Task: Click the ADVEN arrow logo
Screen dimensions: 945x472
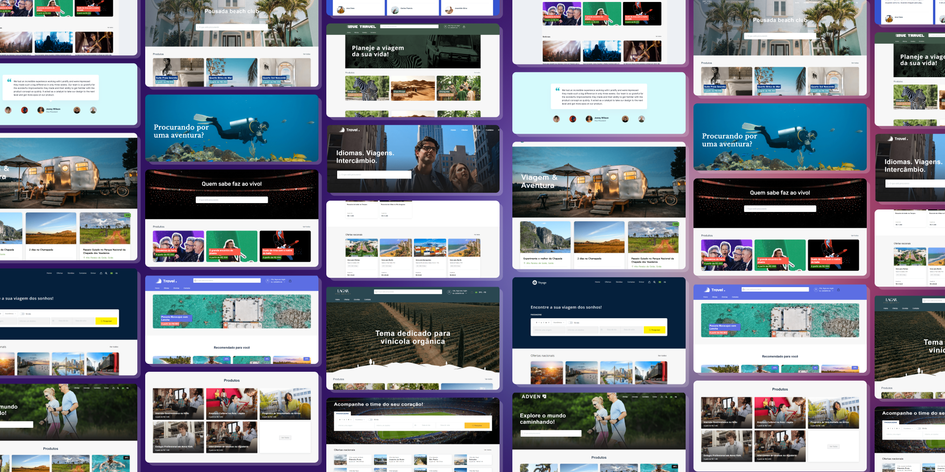Action: 544,396
